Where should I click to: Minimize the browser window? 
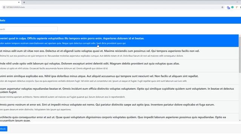(237, 2)
